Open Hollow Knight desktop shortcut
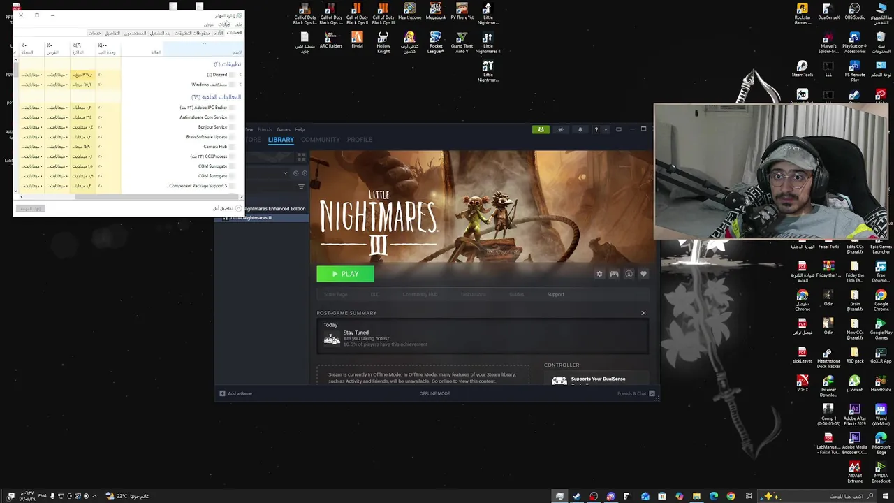 click(383, 42)
